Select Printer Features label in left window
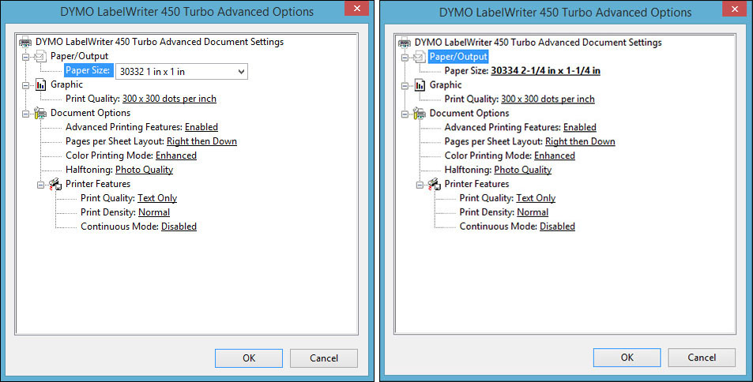The width and height of the screenshot is (753, 382). tap(98, 184)
